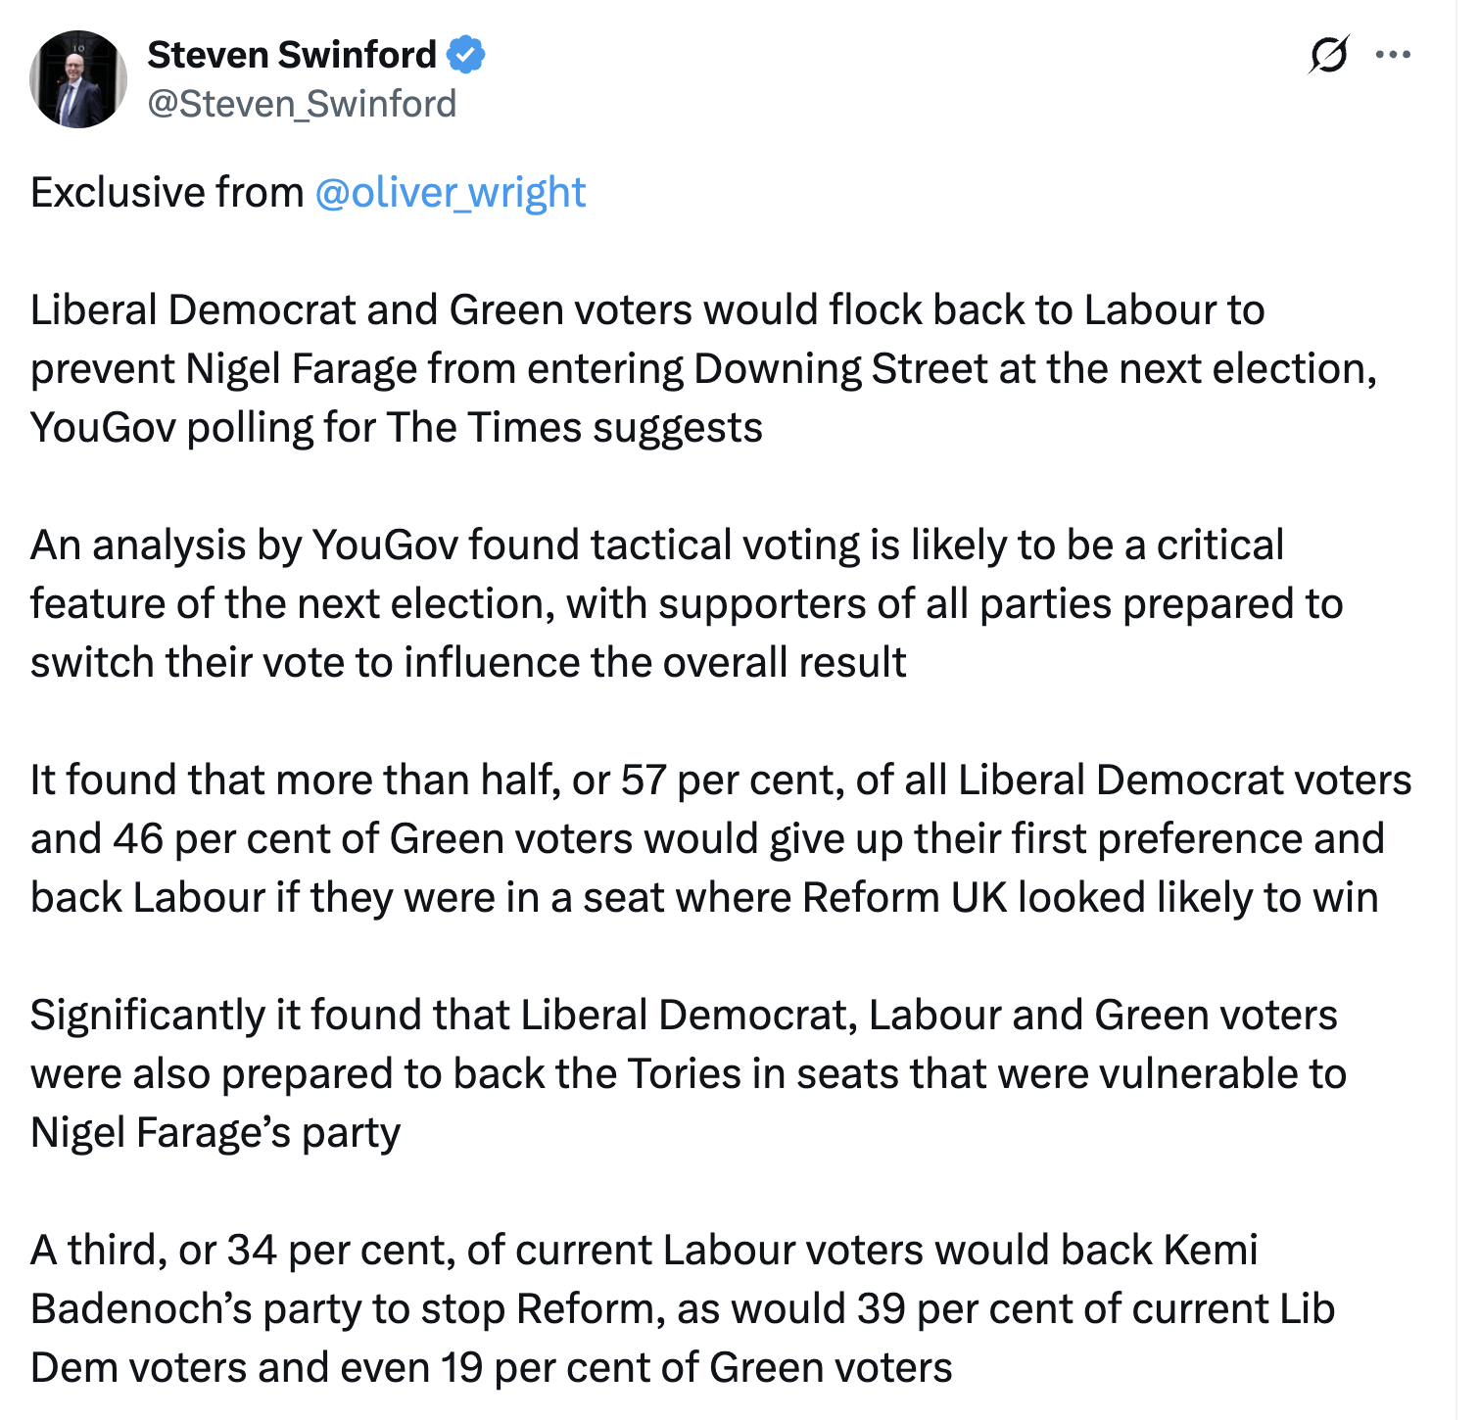Follow the @oliver_wright mention link
This screenshot has height=1420, width=1479.
tap(451, 193)
